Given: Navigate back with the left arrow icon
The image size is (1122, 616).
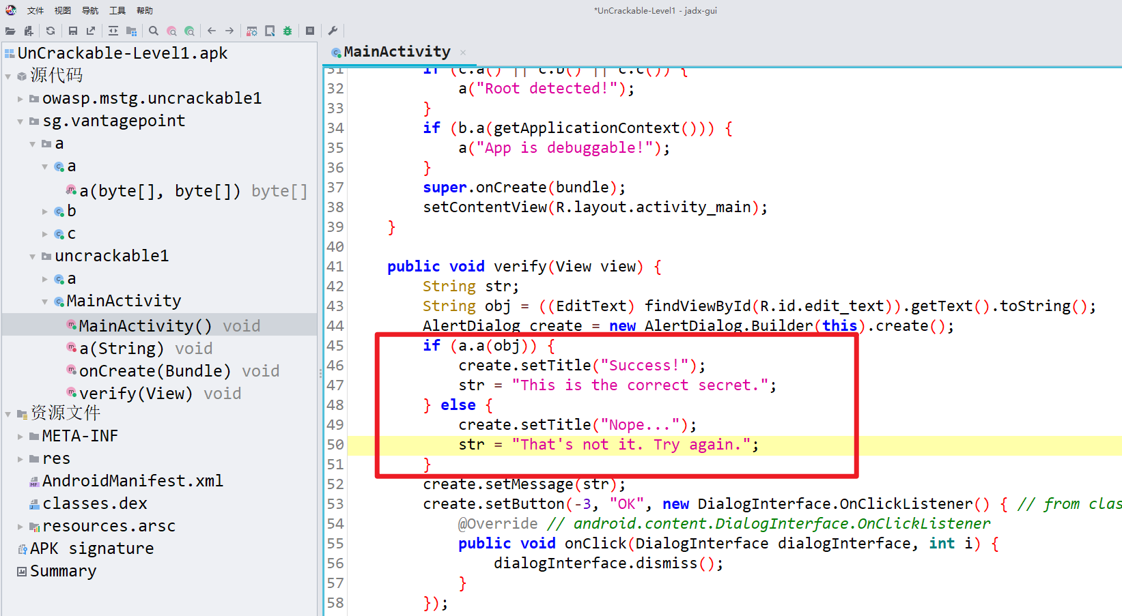Looking at the screenshot, I should click(212, 31).
